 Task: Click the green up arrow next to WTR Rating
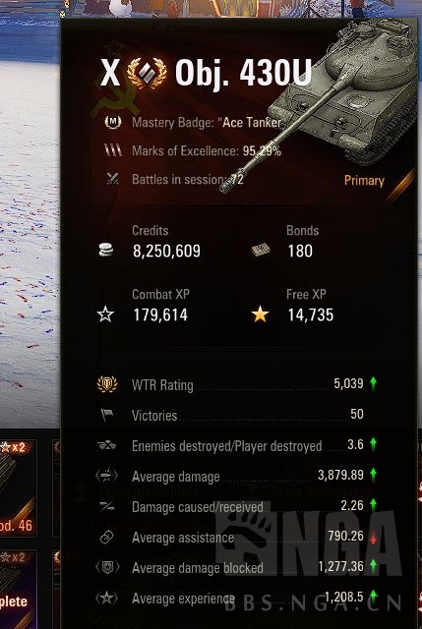point(374,384)
